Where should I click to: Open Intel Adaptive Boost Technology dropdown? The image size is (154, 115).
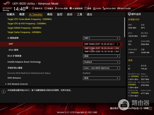(101, 62)
